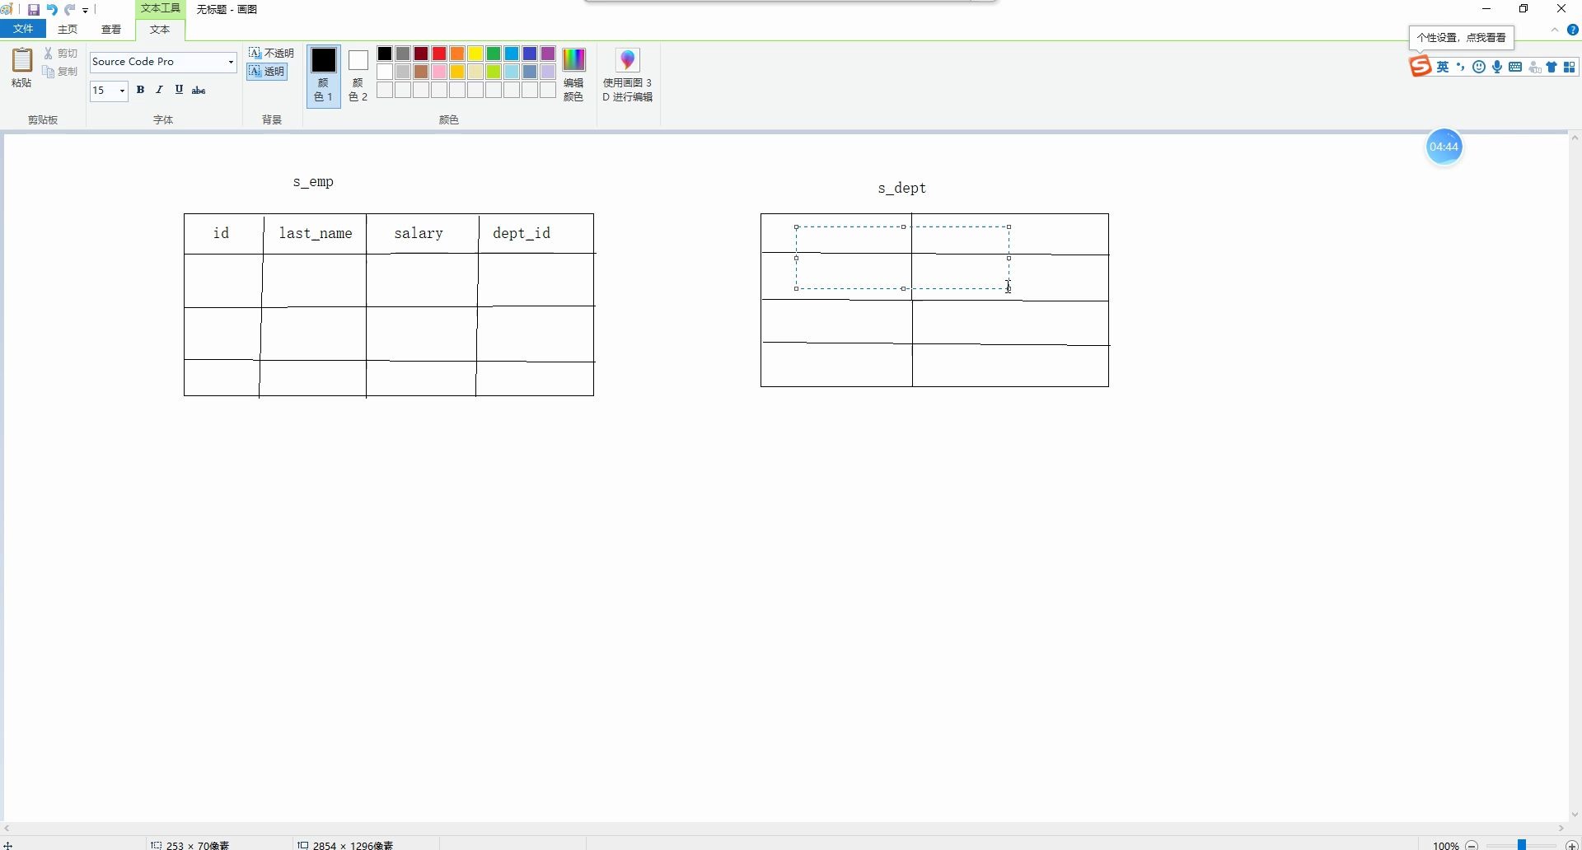Click the s_dept table title text

(x=902, y=188)
